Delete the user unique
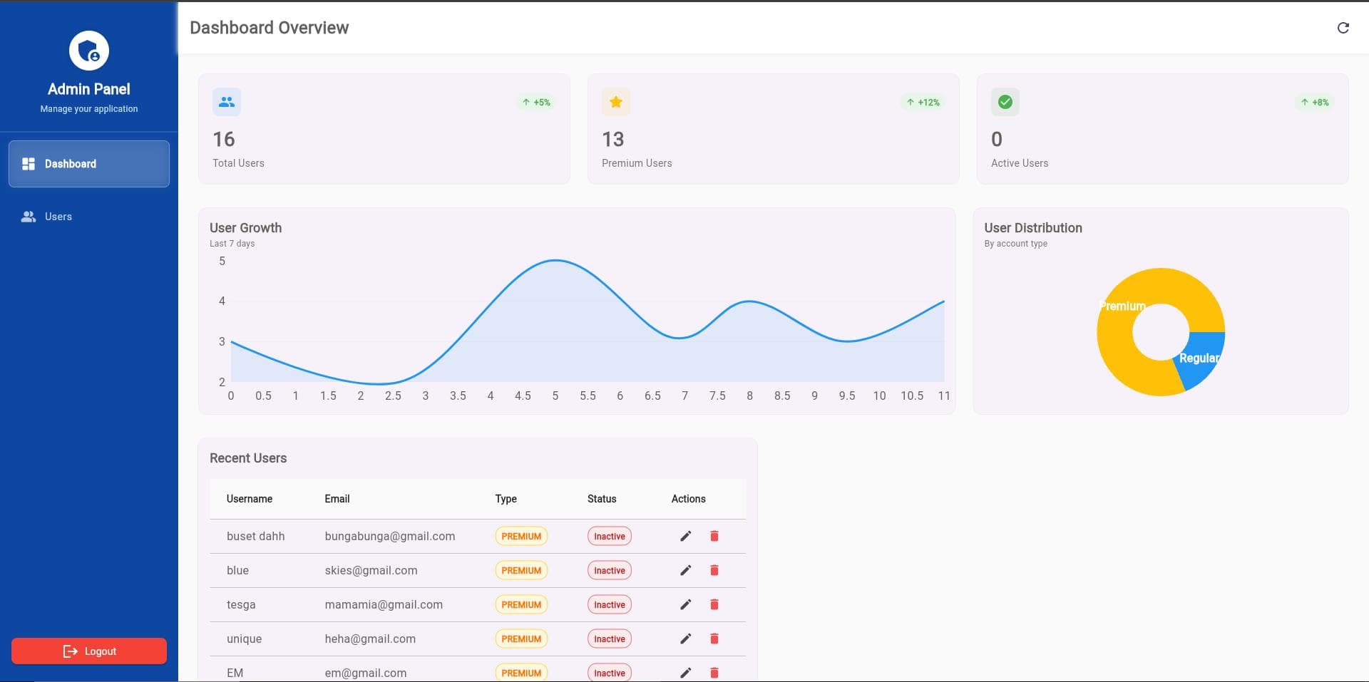1369x682 pixels. pyautogui.click(x=714, y=639)
